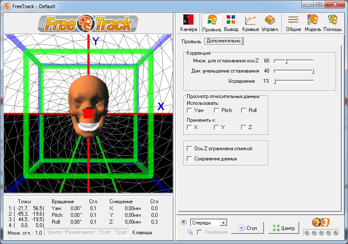The width and height of the screenshot is (348, 244).
Task: Click the Z offset value 0,00мм
Action: point(132,222)
